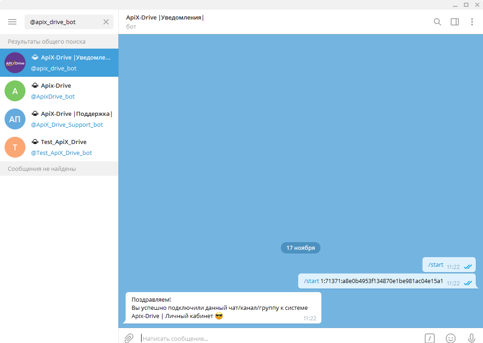The width and height of the screenshot is (483, 343).
Task: Click the voice message microphone icon
Action: 471,338
